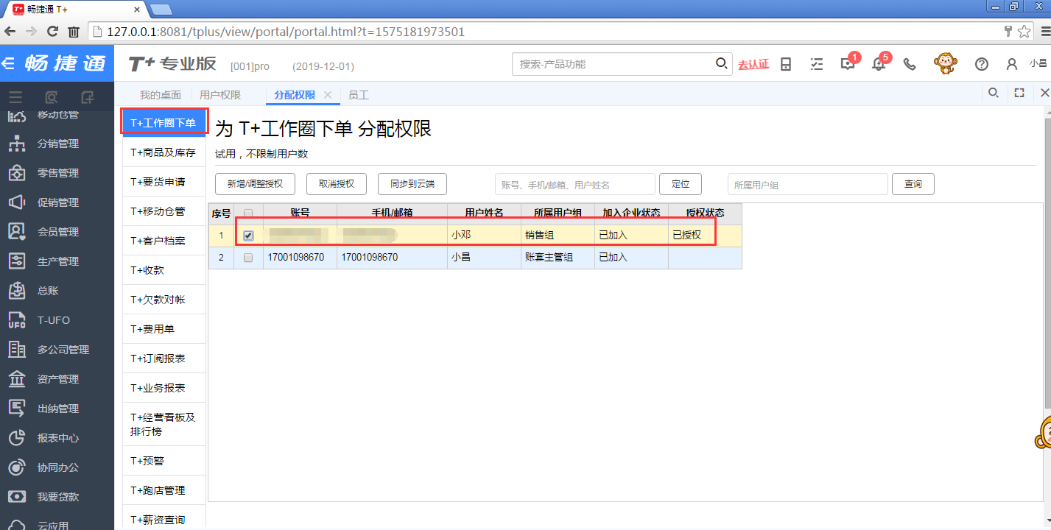Screen dimensions: 1051x530
Task: Open the bell notifications icon
Action: (x=879, y=64)
